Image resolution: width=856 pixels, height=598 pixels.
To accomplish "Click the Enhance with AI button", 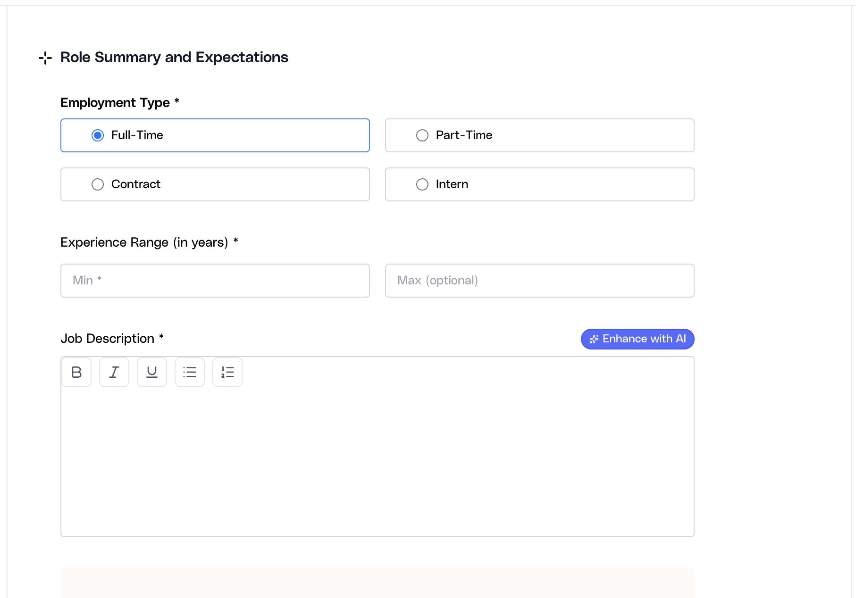I will point(637,339).
